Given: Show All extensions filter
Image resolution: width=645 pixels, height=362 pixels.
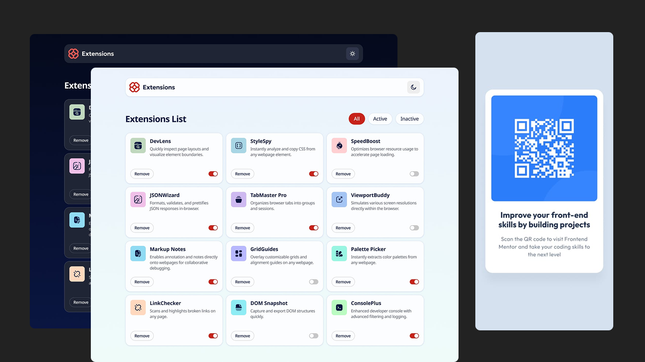Looking at the screenshot, I should [x=357, y=119].
